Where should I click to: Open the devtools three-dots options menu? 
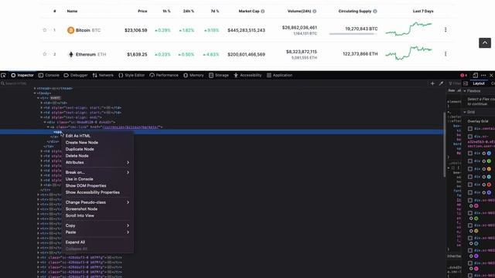tap(483, 76)
